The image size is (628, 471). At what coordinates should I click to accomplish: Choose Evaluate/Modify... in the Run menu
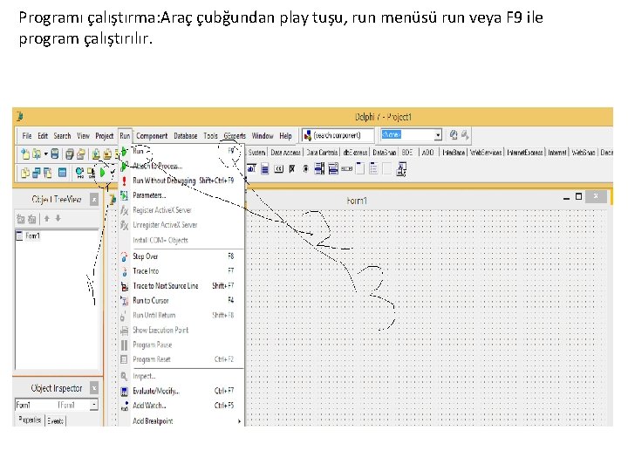(181, 391)
